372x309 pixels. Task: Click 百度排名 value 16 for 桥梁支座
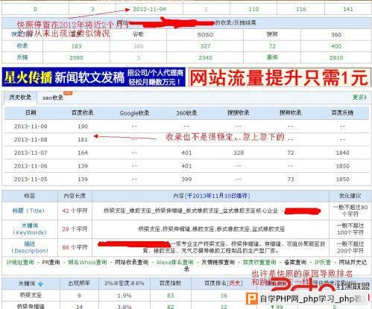pos(224,296)
